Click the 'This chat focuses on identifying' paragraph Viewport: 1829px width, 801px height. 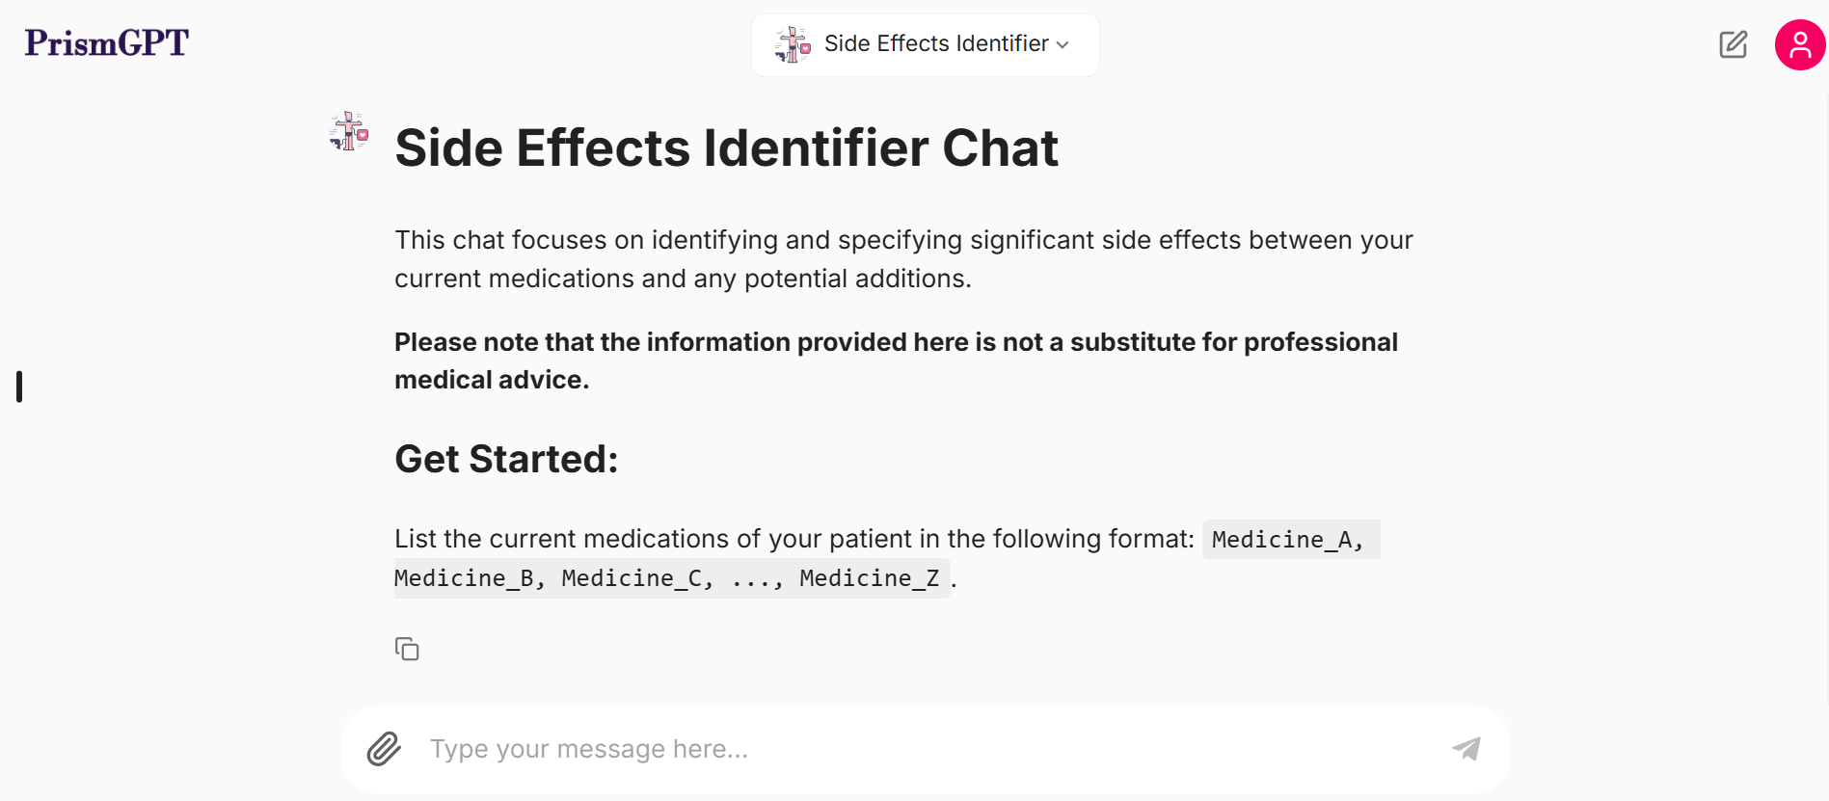903,240
